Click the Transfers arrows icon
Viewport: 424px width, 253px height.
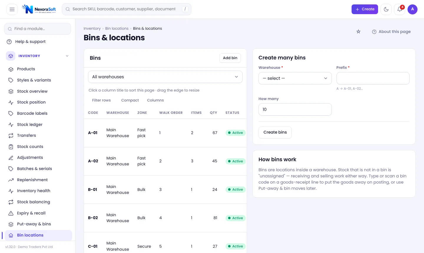[11, 136]
